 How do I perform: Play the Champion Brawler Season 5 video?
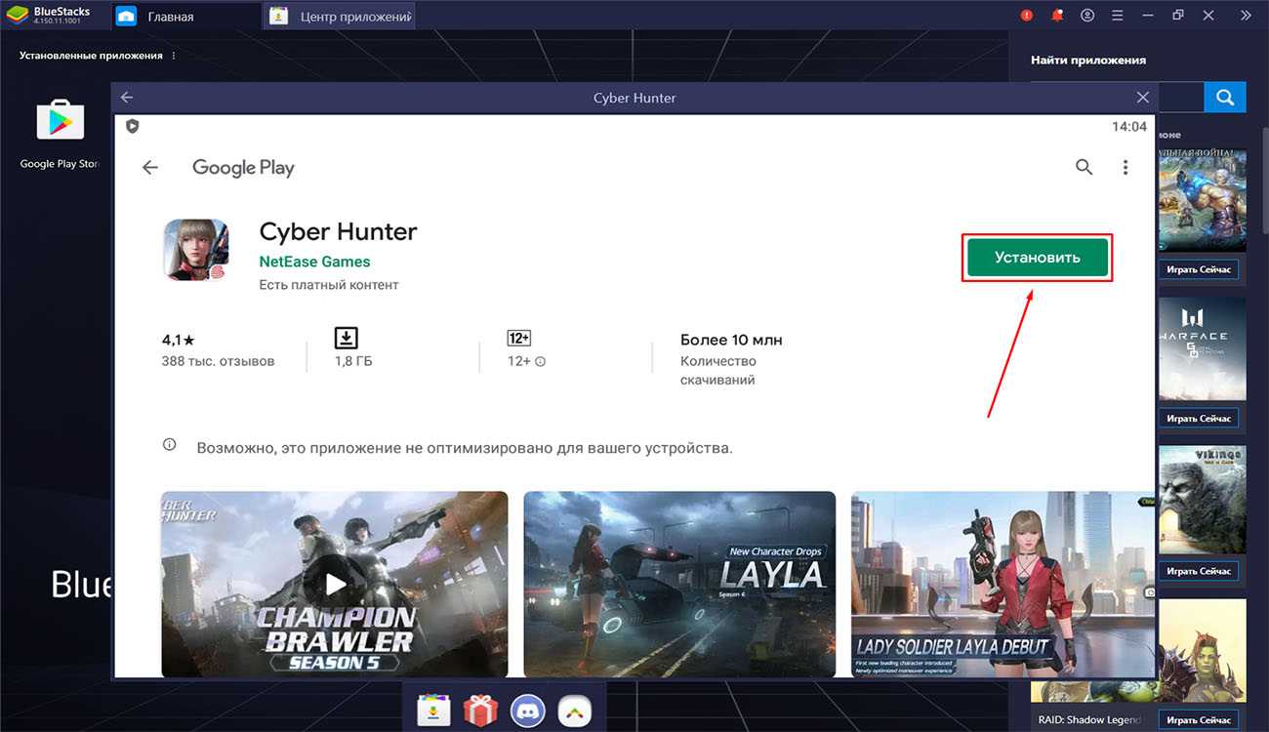[335, 584]
